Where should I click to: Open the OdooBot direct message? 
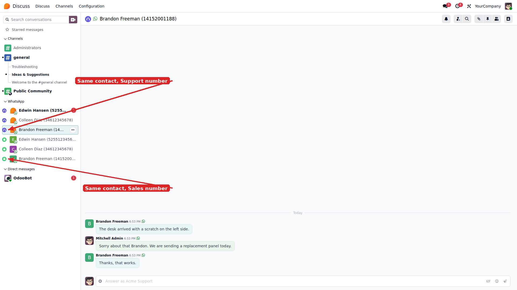pyautogui.click(x=40, y=178)
